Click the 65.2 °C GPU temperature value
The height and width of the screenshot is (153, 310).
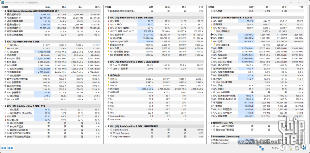tap(250, 21)
